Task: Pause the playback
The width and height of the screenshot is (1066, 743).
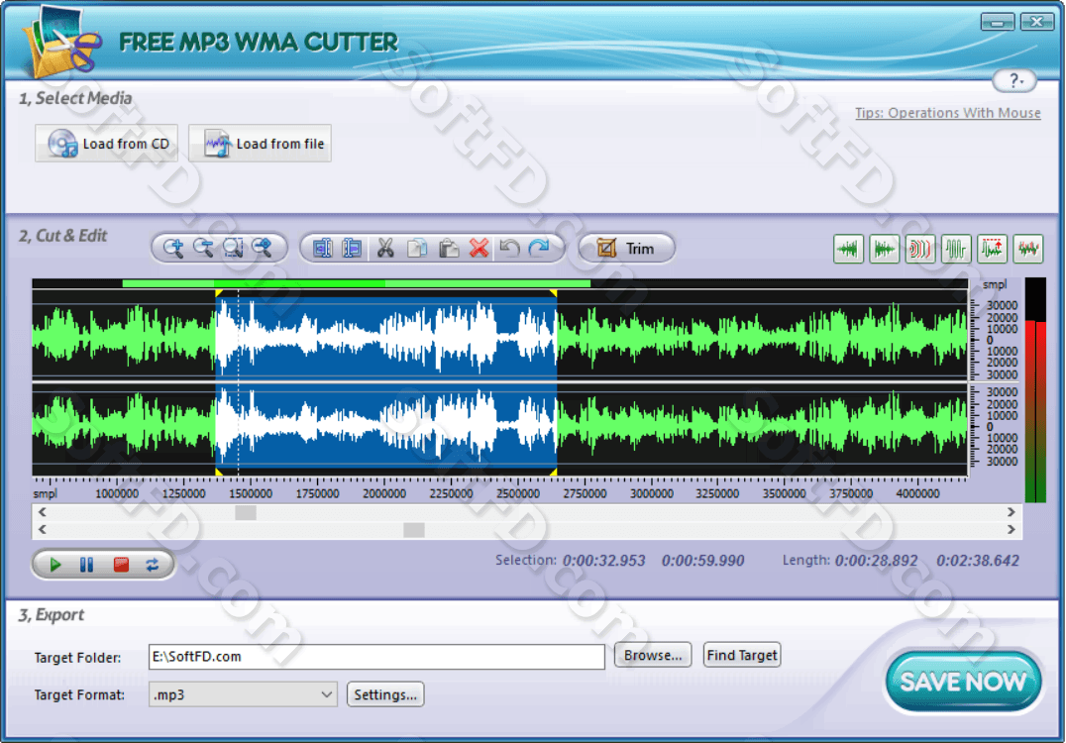Action: click(x=86, y=565)
